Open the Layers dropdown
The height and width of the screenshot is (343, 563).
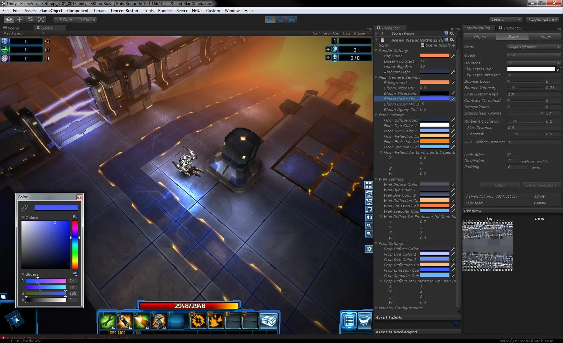[x=505, y=19]
